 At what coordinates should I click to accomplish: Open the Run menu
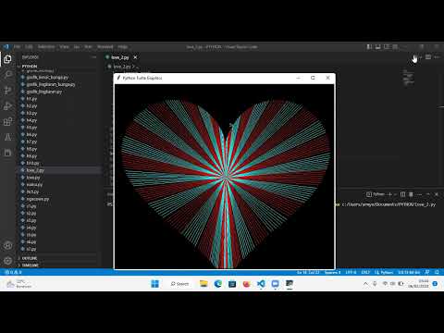pos(88,47)
